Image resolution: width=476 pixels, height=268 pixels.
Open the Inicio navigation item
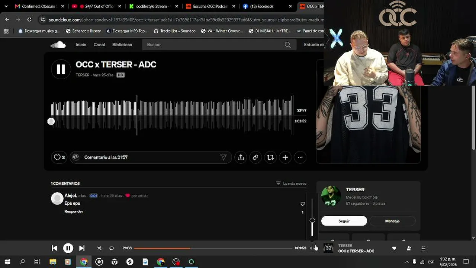[x=81, y=45]
